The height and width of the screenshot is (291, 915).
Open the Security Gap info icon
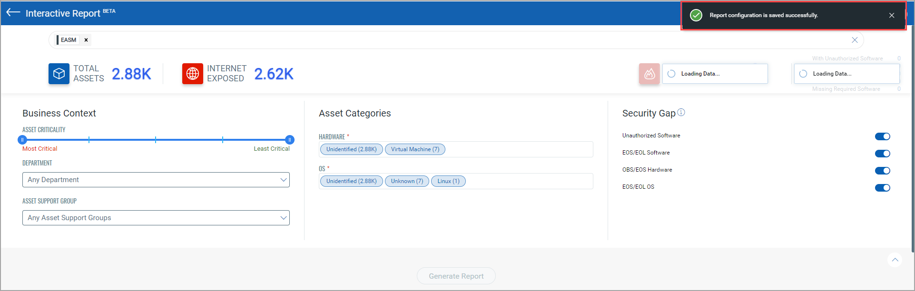tap(681, 112)
